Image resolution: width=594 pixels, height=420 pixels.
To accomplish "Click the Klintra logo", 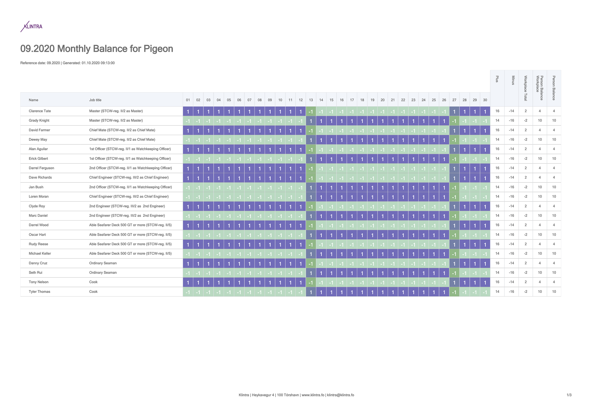I will 32,26.
